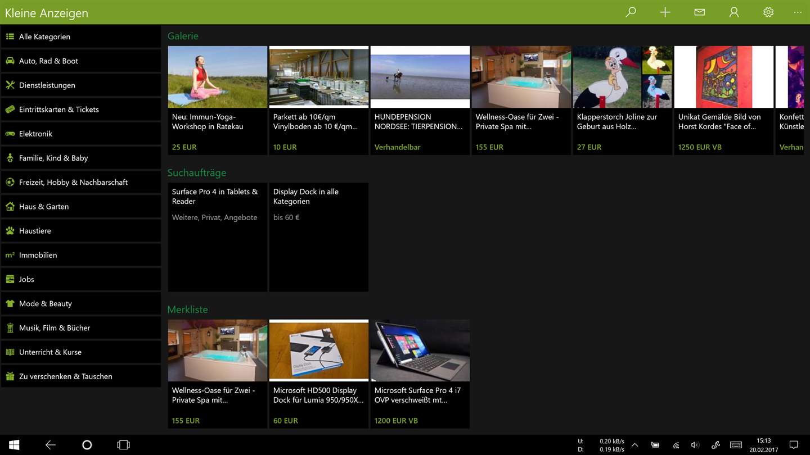Open the settings gear icon
This screenshot has width=810, height=455.
pos(768,12)
